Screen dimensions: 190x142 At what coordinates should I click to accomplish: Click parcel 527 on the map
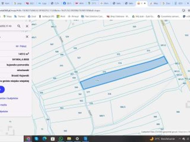[x=79, y=58]
